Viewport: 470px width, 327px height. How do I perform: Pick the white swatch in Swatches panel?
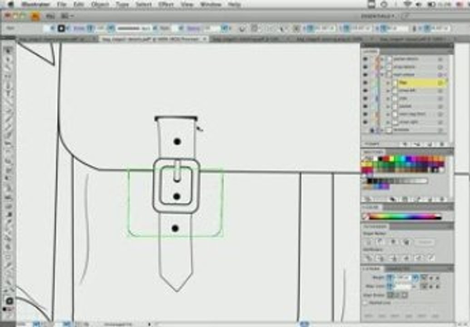375,158
